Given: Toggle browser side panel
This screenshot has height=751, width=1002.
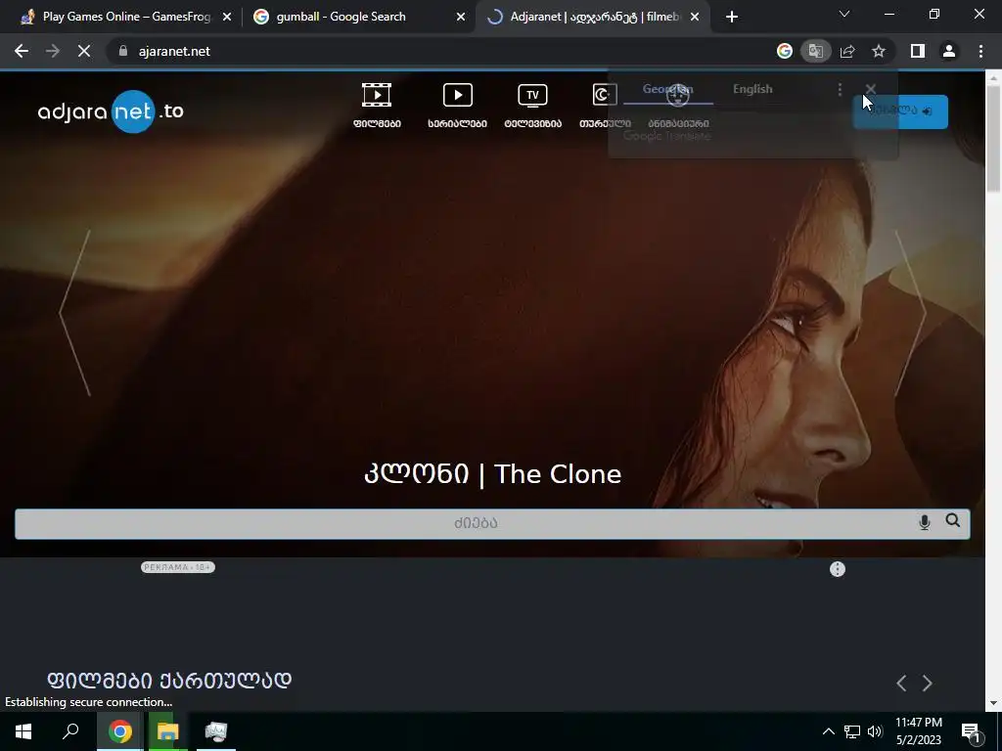Looking at the screenshot, I should click(x=918, y=51).
